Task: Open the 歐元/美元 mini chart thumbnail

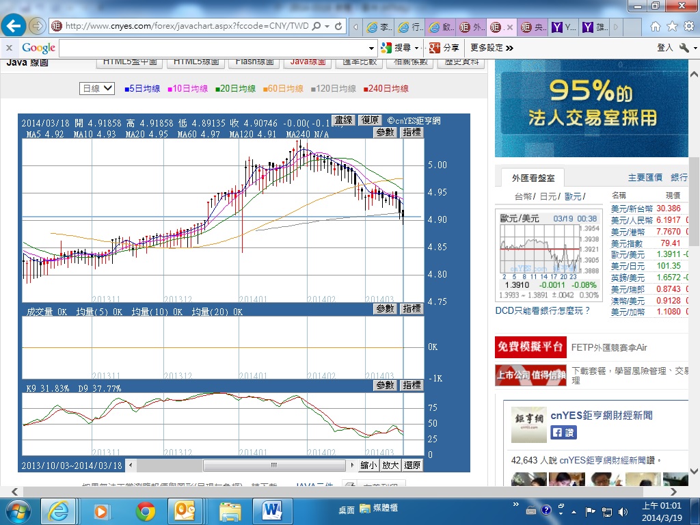Action: 549,256
